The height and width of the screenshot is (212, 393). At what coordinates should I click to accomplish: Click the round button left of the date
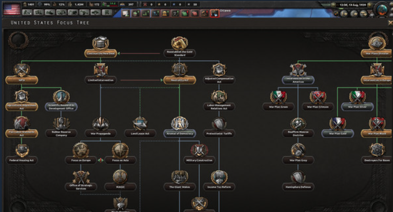[333, 5]
